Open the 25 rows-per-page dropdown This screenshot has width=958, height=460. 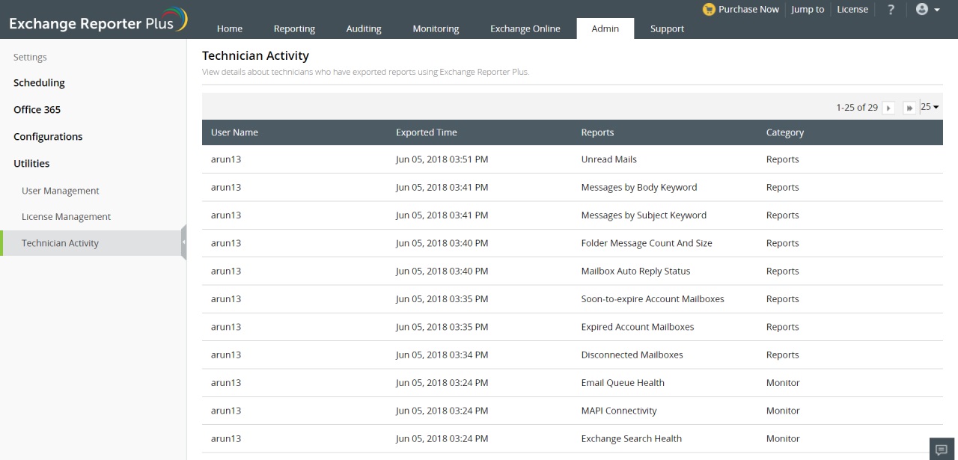click(x=930, y=107)
